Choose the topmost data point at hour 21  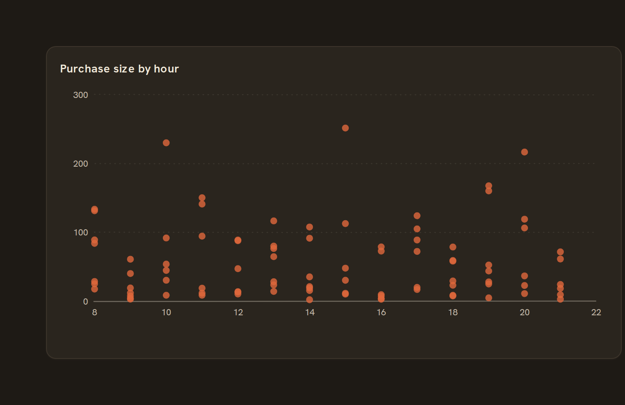click(x=560, y=252)
